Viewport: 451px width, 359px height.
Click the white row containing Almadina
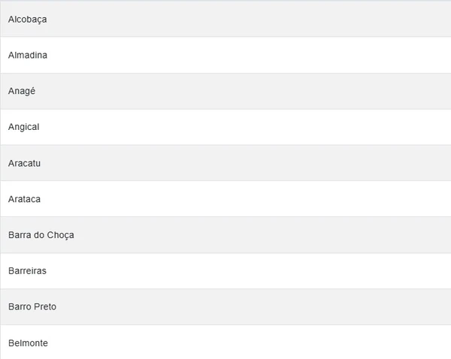(225, 55)
